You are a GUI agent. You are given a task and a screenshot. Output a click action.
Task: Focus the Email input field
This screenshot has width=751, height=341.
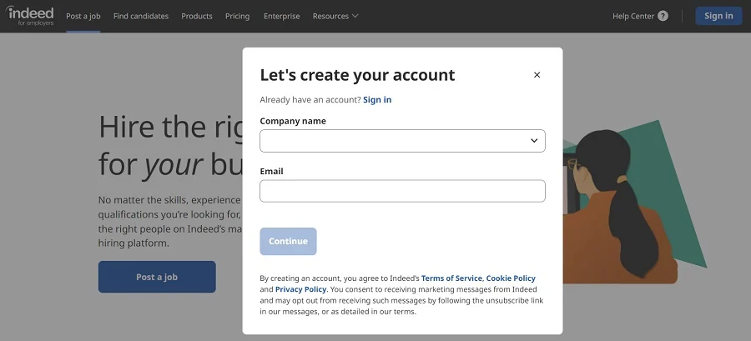point(402,191)
